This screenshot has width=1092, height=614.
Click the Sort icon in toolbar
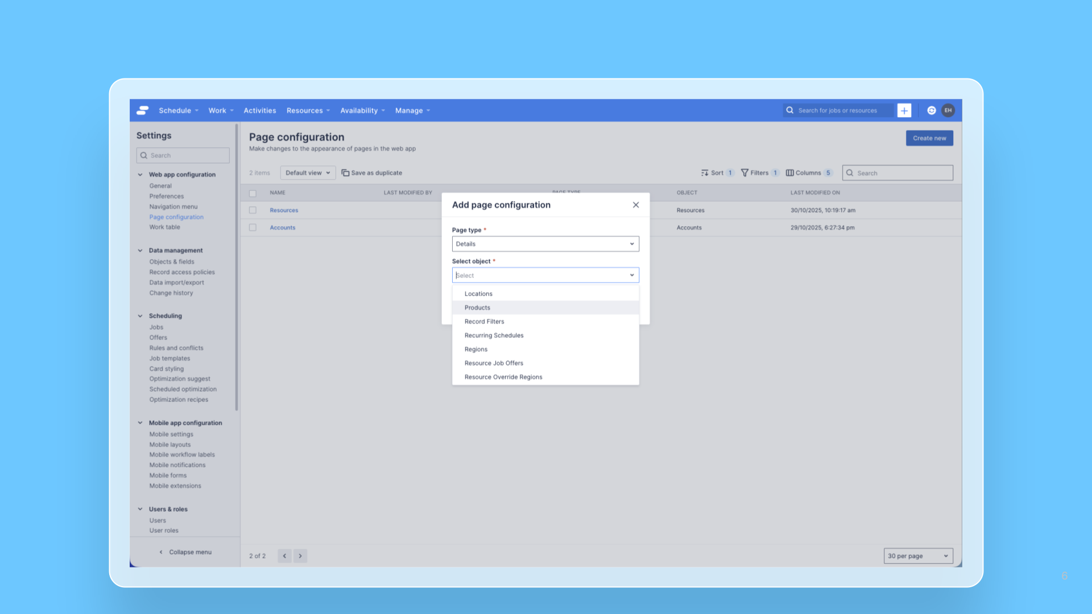point(705,173)
